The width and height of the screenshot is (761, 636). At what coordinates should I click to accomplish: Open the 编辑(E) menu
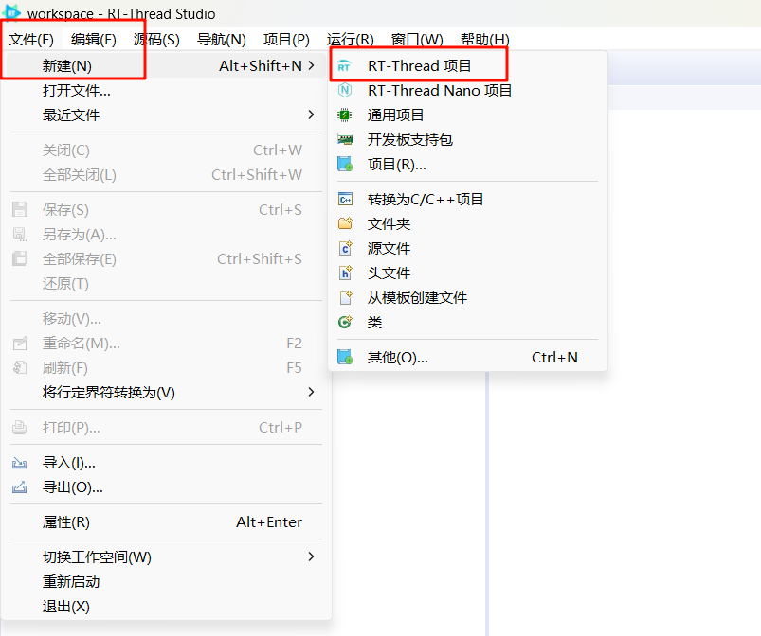(x=94, y=39)
